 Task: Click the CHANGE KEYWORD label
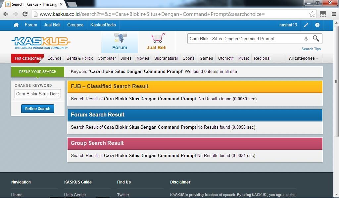coord(33,85)
